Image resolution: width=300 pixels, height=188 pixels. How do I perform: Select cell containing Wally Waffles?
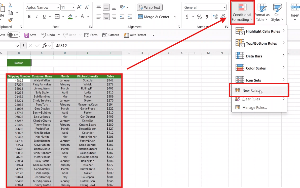(42, 80)
